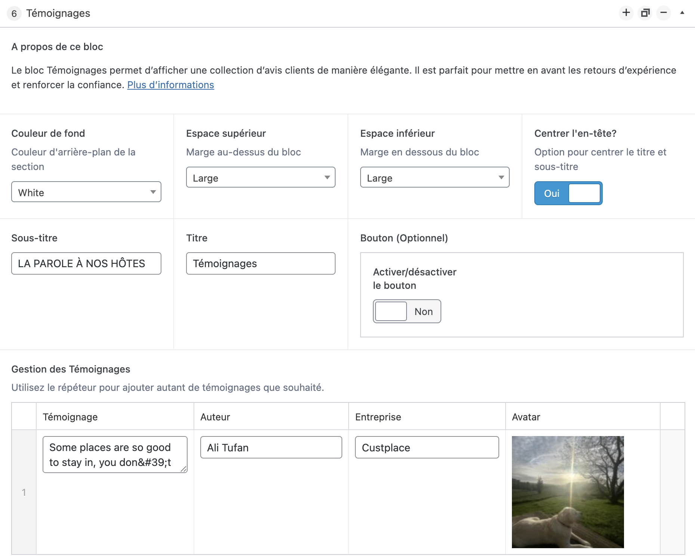This screenshot has width=695, height=559.
Task: Click the layout order number 6 badge
Action: tap(14, 13)
